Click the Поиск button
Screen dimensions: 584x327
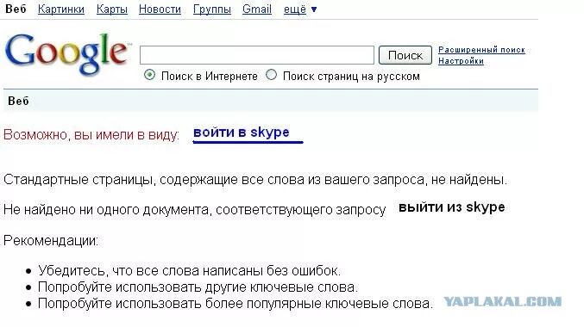point(405,55)
